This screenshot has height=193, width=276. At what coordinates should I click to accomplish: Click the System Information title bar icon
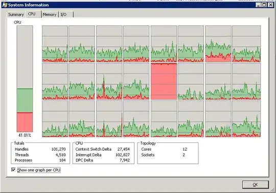5,5
